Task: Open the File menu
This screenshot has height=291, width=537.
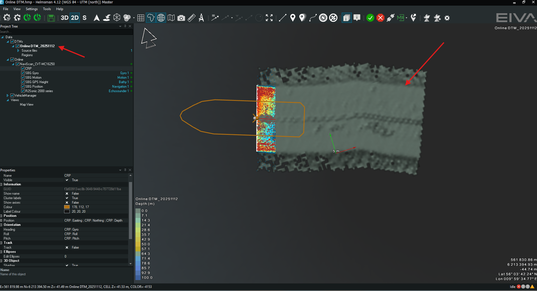Action: click(x=6, y=9)
